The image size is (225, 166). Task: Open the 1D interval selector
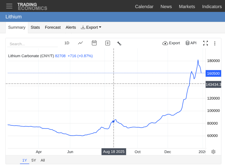67,43
